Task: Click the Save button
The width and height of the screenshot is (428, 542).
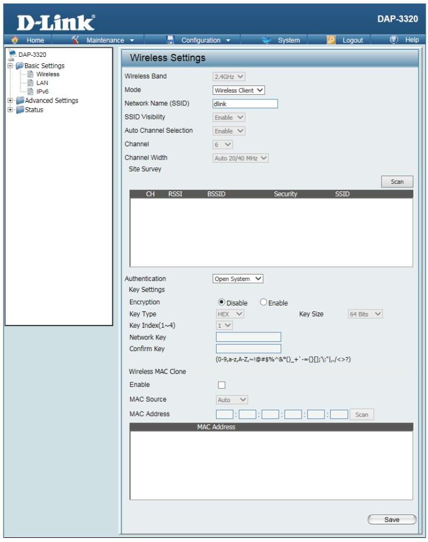Action: pyautogui.click(x=392, y=519)
